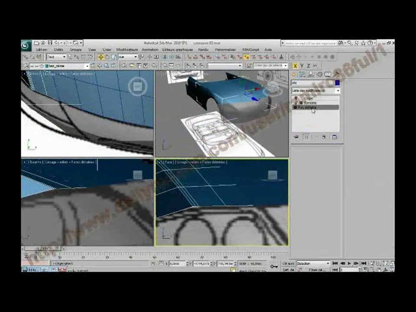Expand the Symétrie modifier sub-levels

(x=301, y=103)
